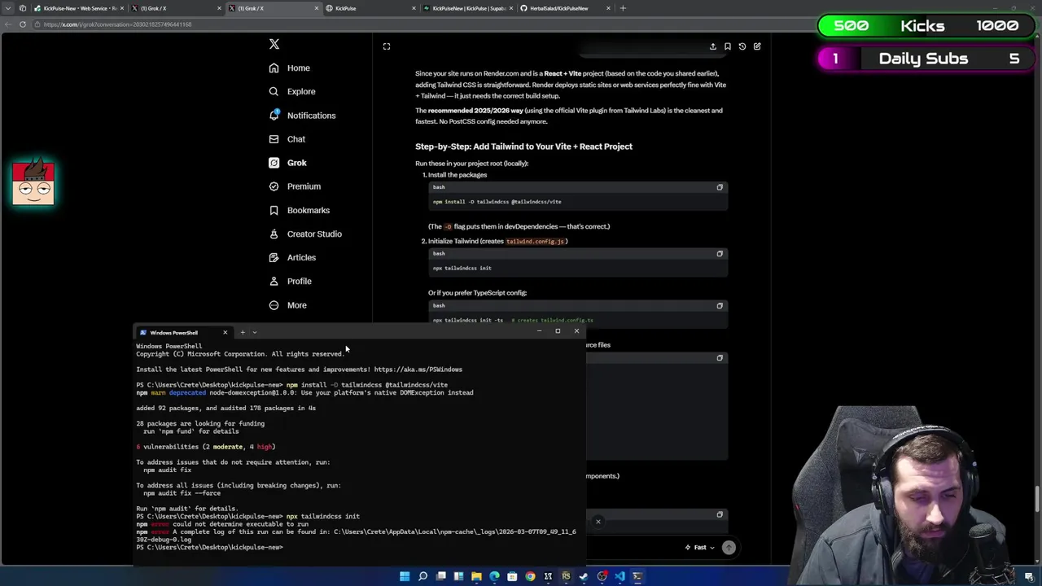Switch to the first Grok / X tab
Viewport: 1042px width, 586px height.
[x=175, y=8]
